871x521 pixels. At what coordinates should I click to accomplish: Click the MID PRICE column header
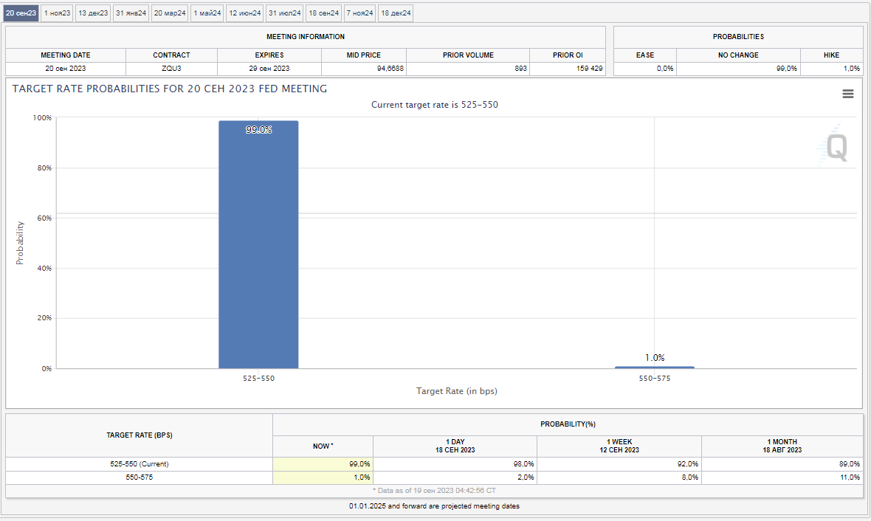[x=364, y=55]
